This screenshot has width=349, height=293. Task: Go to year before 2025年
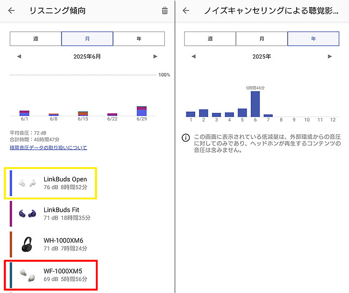coord(194,57)
